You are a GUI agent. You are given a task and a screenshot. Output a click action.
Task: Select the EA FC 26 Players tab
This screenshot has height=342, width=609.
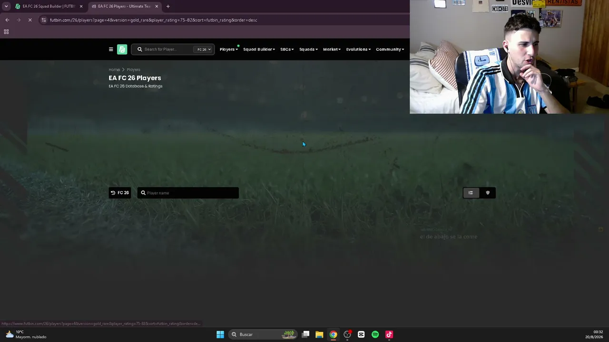(x=124, y=6)
